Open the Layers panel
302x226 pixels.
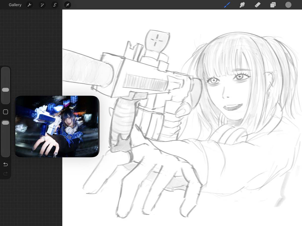pyautogui.click(x=273, y=5)
